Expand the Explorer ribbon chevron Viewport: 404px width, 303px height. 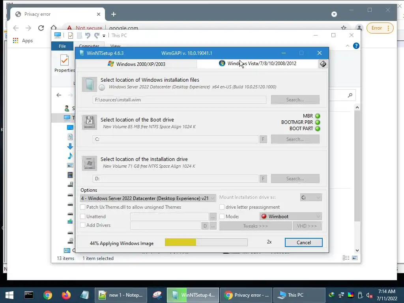pos(348,46)
